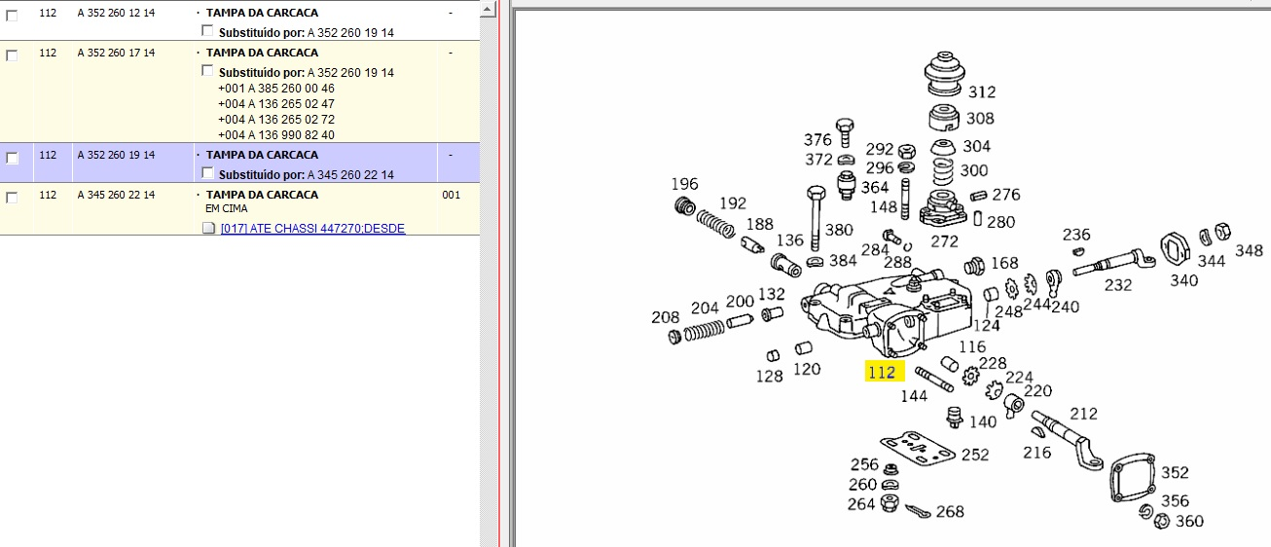Viewport: 1271px width, 547px height.
Task: Click the scroll-up arrow of the parts list
Action: (x=488, y=8)
